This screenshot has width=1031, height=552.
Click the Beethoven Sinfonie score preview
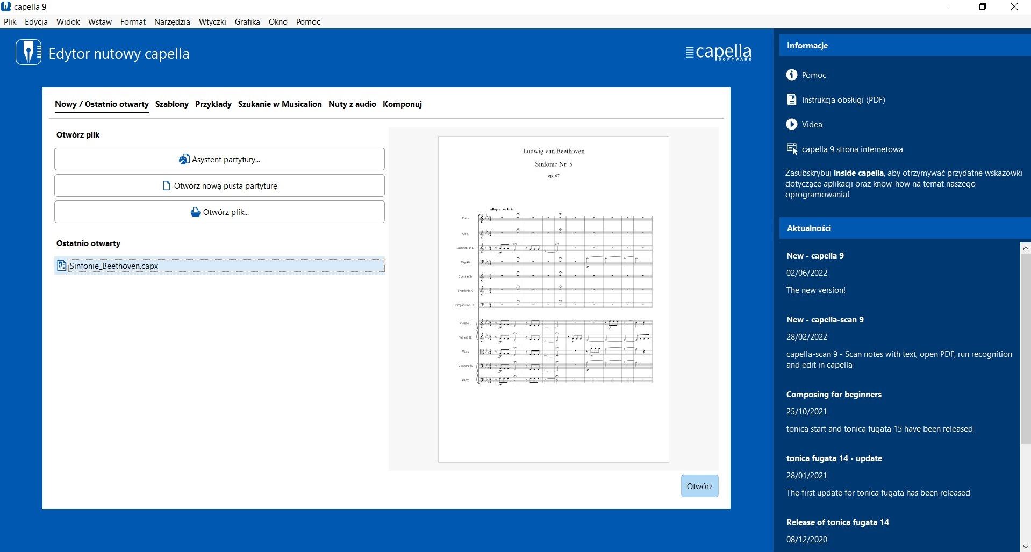coord(554,299)
